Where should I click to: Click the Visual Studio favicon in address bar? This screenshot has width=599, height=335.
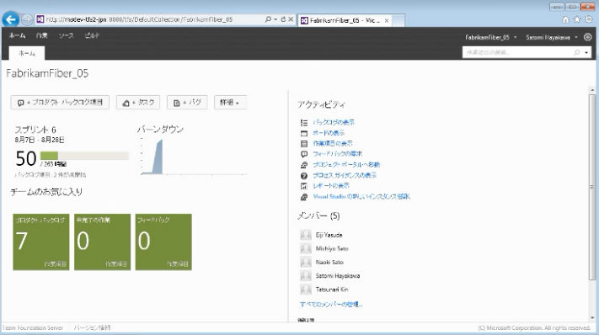pyautogui.click(x=40, y=19)
